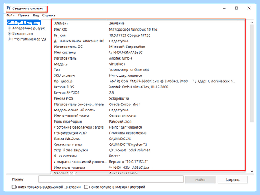Image resolution: width=260 pixels, height=195 pixels.
Task: Open the Справка menu
Action: click(49, 16)
